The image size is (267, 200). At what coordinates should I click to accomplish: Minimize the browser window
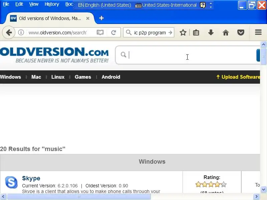tap(242, 5)
